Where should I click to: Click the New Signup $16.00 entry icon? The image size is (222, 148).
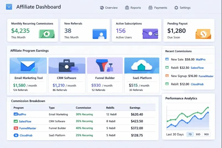(x=167, y=76)
